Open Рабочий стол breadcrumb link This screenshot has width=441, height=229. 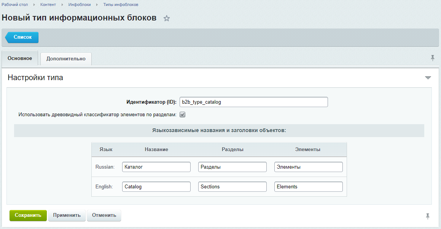tap(14, 5)
